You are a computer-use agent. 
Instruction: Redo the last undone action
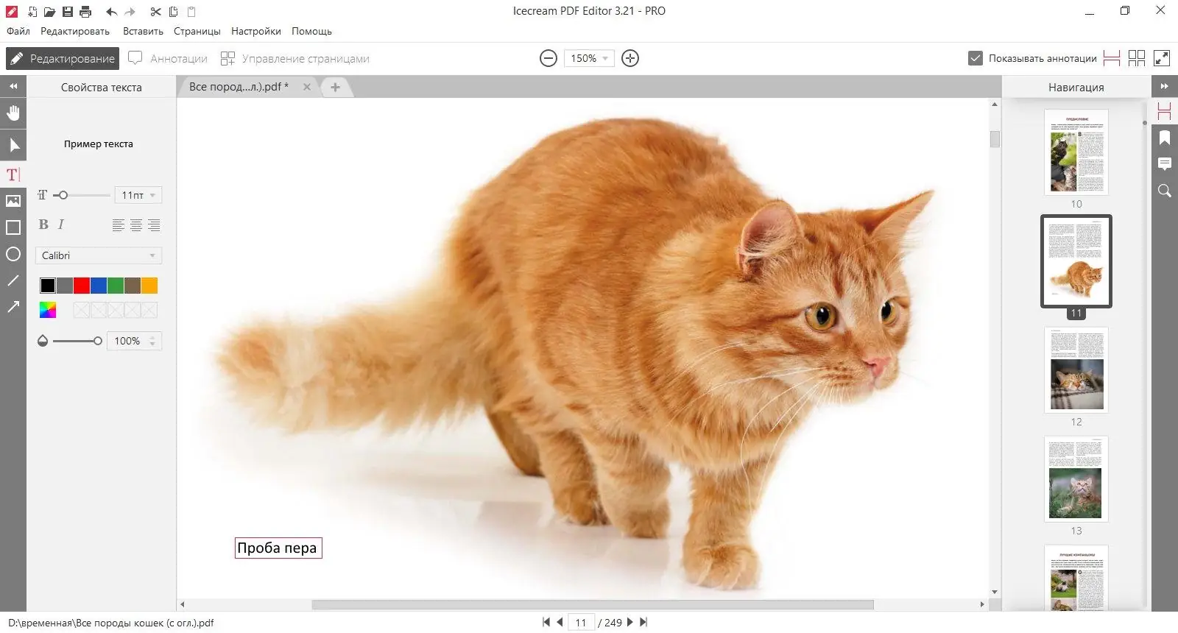(130, 12)
